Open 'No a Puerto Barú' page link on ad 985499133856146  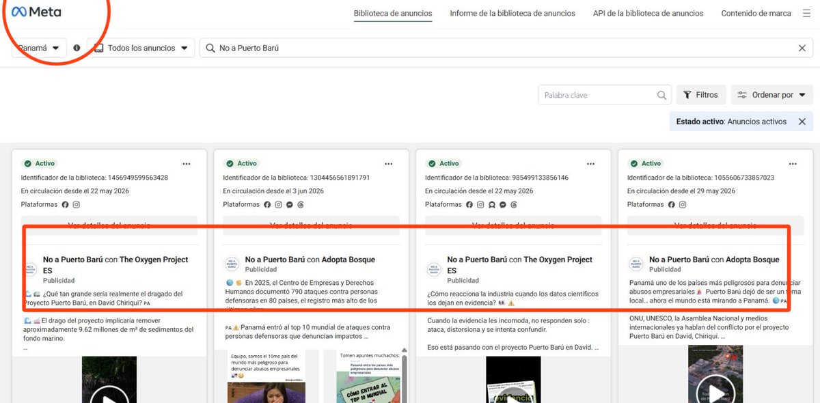(x=477, y=260)
